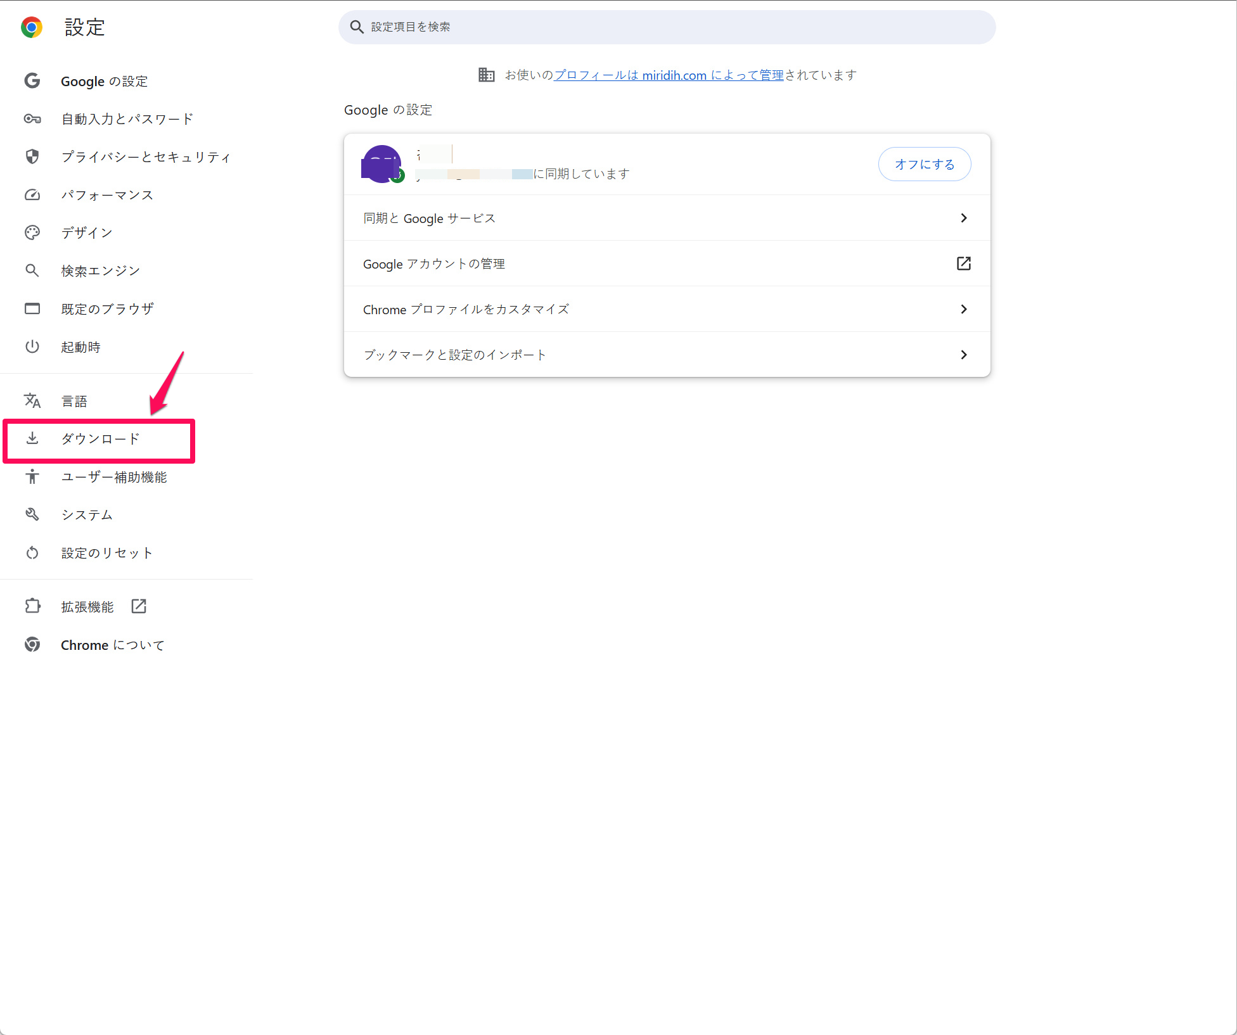Click the key icon for autofill and passwords
This screenshot has width=1237, height=1035.
pos(32,119)
